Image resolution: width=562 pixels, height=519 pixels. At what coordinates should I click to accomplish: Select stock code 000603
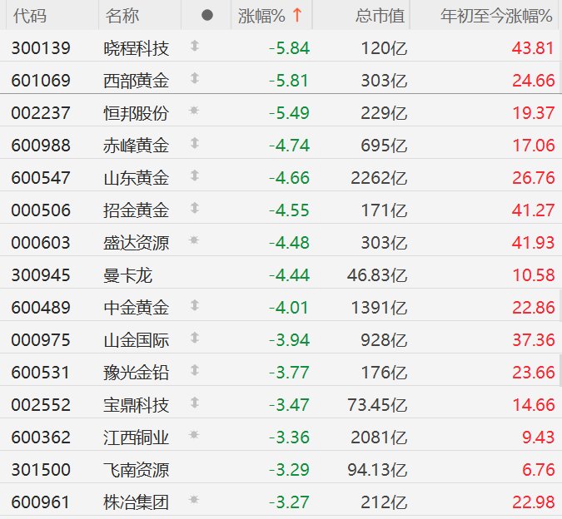coord(41,243)
